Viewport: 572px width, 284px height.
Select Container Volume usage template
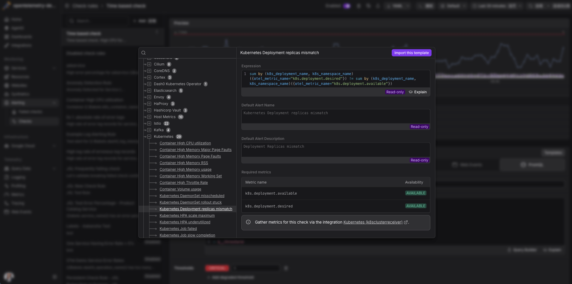click(x=180, y=189)
